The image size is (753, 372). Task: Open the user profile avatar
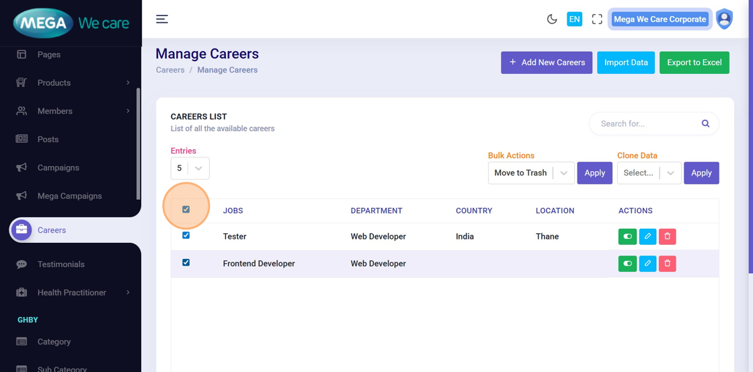[724, 19]
